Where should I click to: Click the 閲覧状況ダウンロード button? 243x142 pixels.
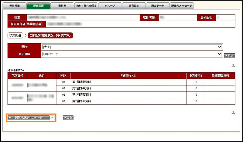coord(28,117)
